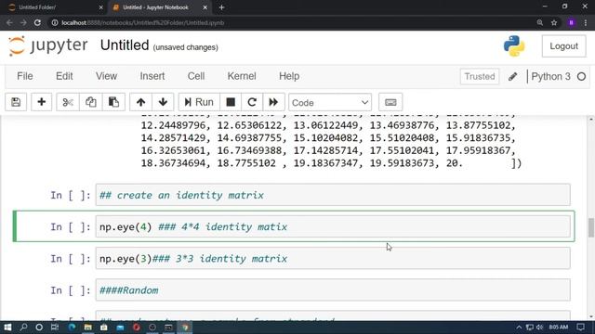Paste cells below icon
This screenshot has height=334, width=595.
113,102
